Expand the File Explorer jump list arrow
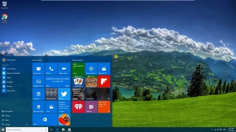The width and height of the screenshot is (236, 132). tap(28, 111)
